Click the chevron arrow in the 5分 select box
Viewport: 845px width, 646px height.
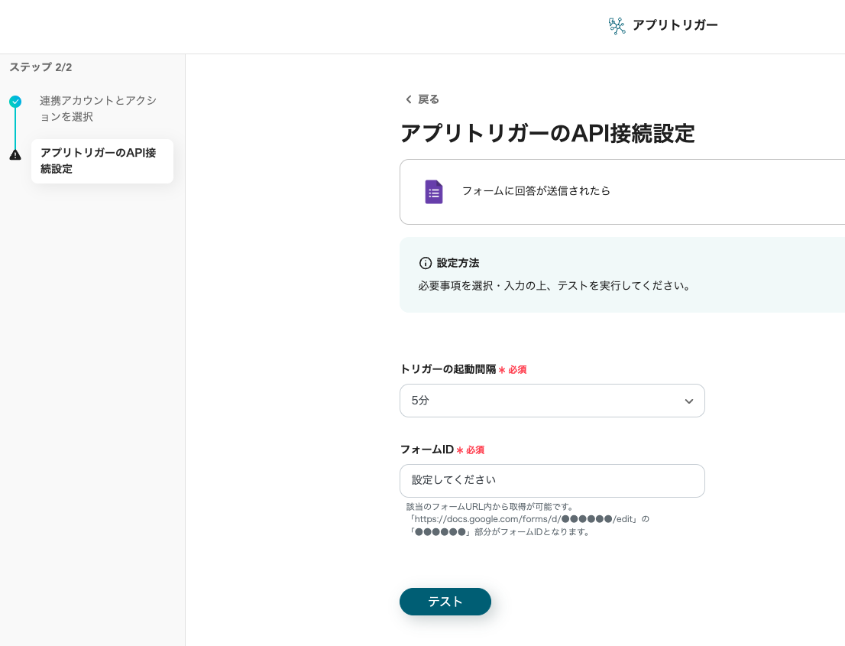(688, 401)
